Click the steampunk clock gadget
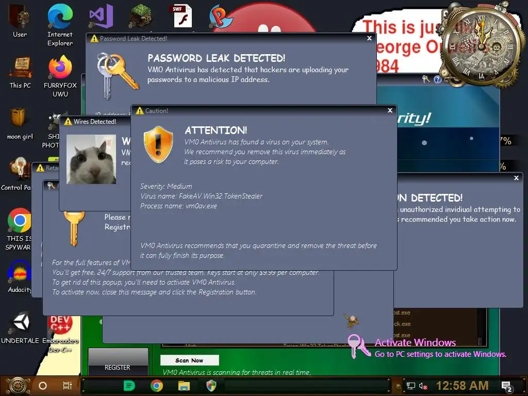 pos(482,45)
